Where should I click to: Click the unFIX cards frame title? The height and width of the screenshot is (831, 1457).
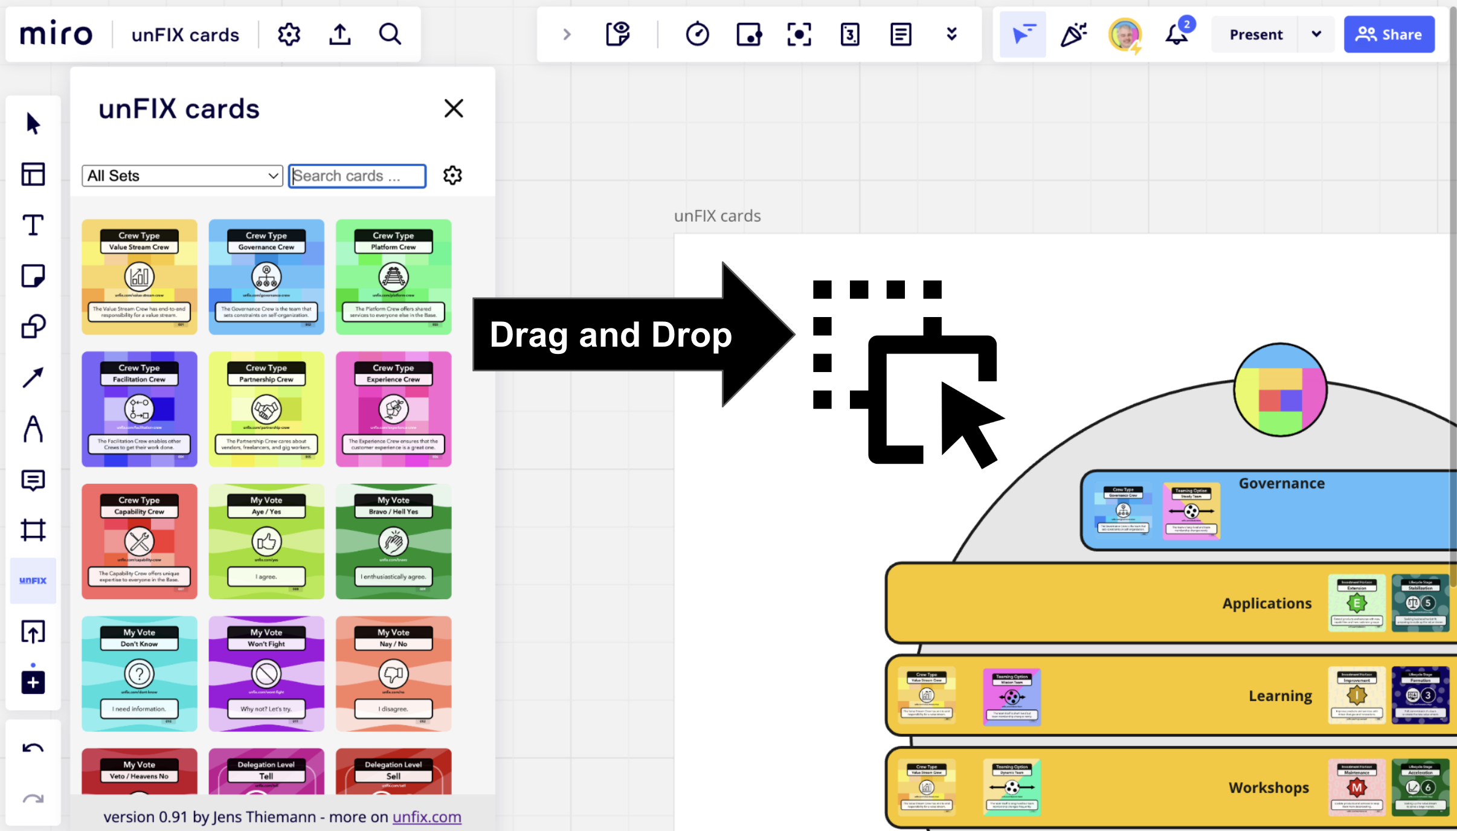click(718, 216)
